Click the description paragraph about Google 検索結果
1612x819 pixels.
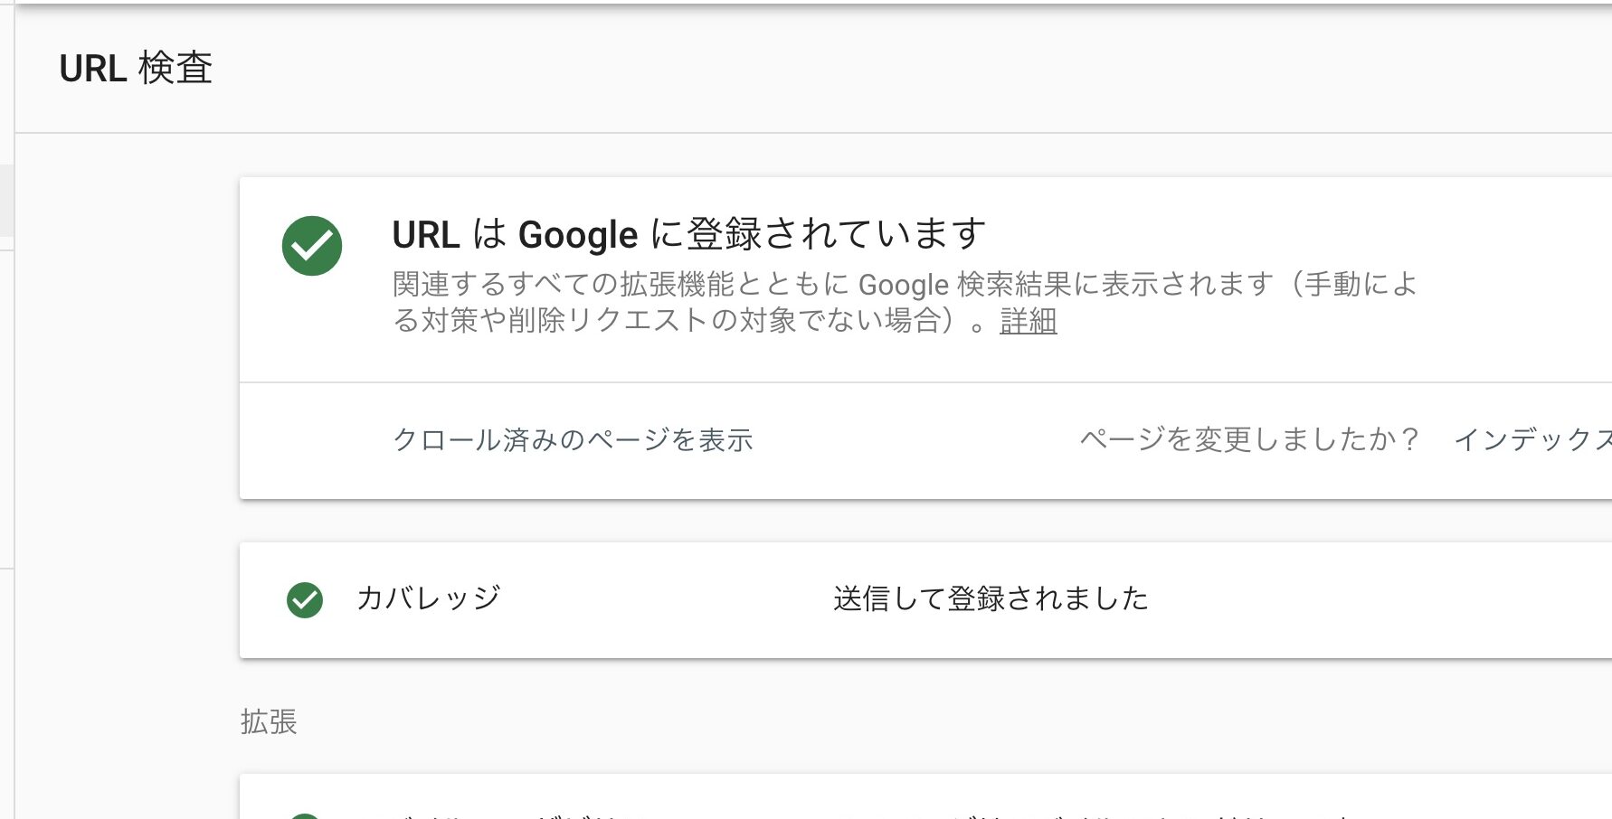(905, 302)
